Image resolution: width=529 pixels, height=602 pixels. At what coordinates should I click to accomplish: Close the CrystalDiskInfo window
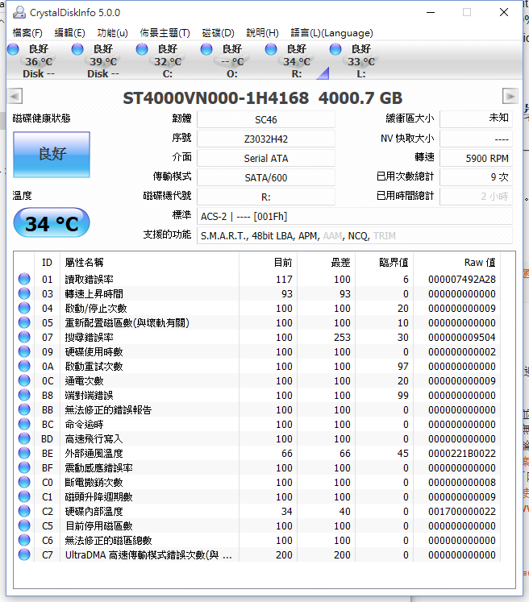coord(504,12)
